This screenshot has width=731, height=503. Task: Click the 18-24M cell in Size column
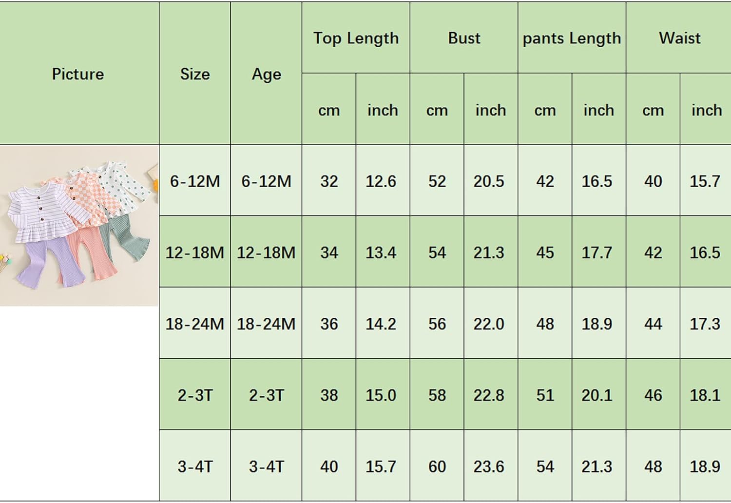coord(195,324)
